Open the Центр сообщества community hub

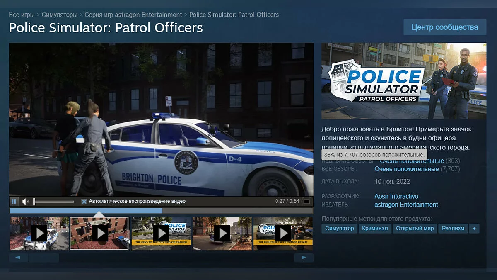tap(445, 27)
